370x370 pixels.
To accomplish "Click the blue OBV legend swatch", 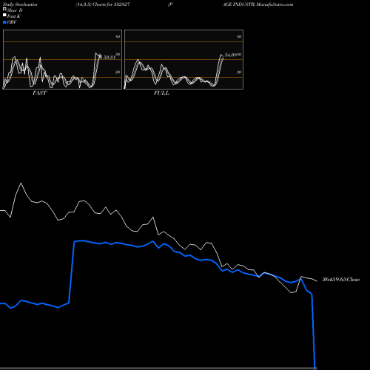I will click(4, 22).
